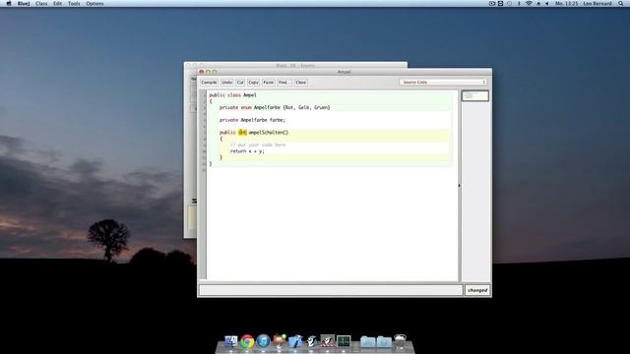Open Google Chrome from the dock
Screen dimensions: 630x354
pyautogui.click(x=247, y=341)
